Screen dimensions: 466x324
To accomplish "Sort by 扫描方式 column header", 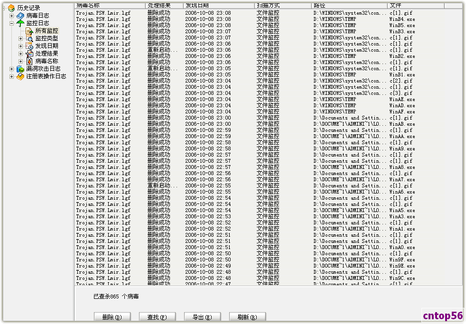I will coord(283,6).
